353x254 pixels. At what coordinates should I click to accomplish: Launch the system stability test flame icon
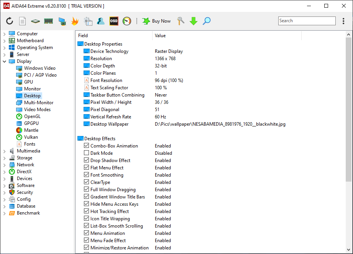coord(75,21)
